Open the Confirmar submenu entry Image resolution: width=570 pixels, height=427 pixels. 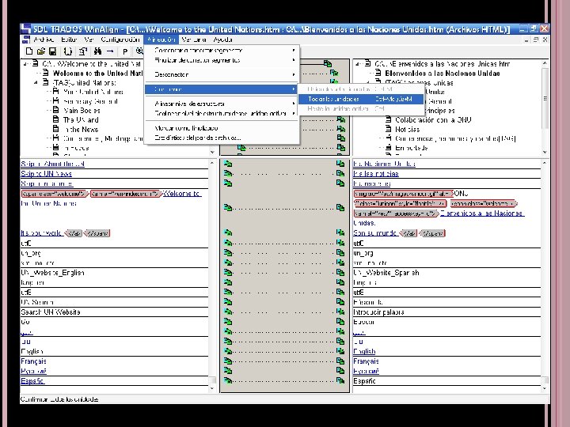(x=222, y=89)
